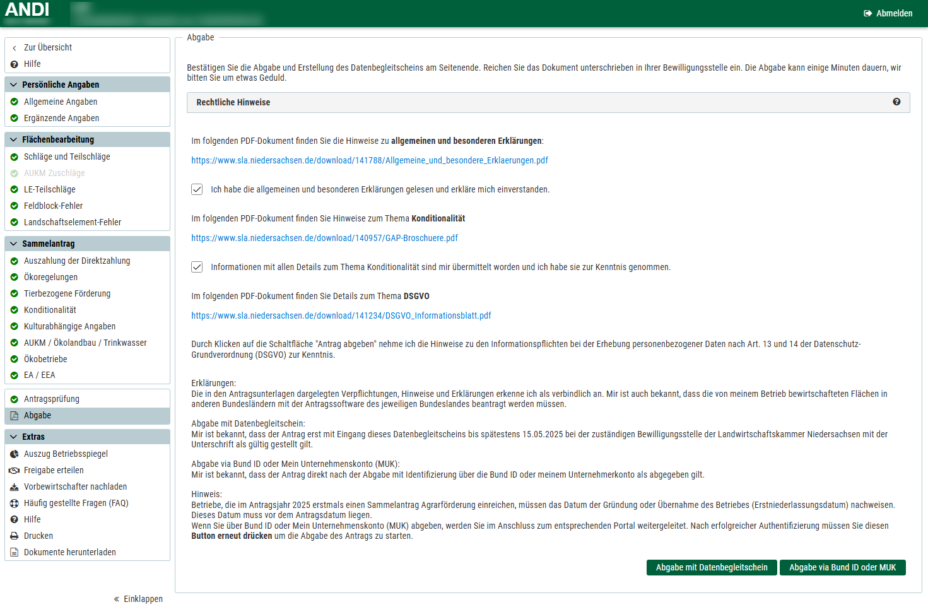Click the Auszug Betriebsspiegel pie chart icon

pyautogui.click(x=15, y=454)
